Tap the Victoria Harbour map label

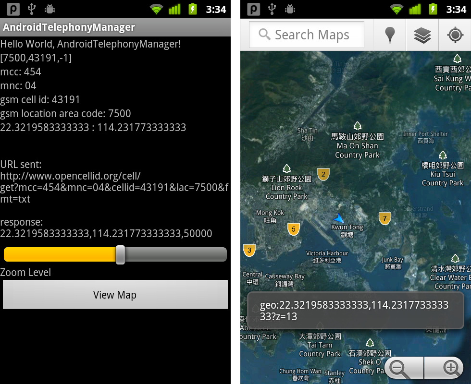click(x=327, y=257)
